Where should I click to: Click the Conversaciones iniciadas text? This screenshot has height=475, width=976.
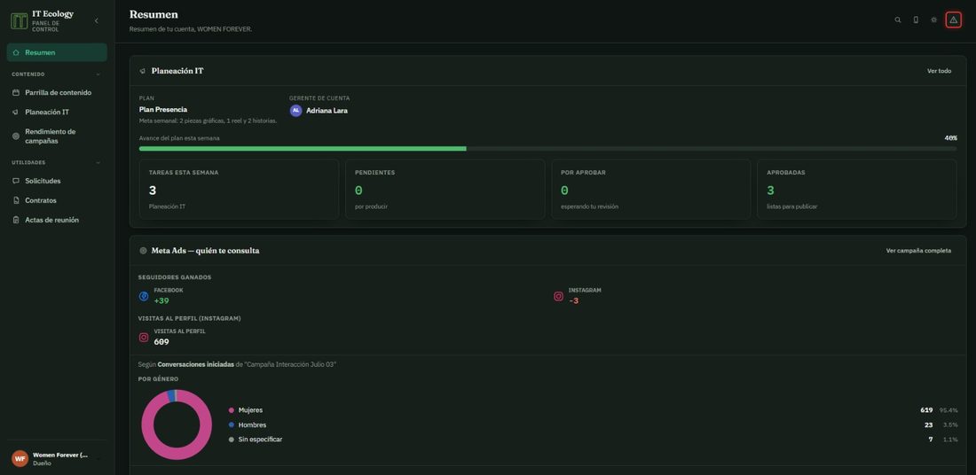click(196, 364)
